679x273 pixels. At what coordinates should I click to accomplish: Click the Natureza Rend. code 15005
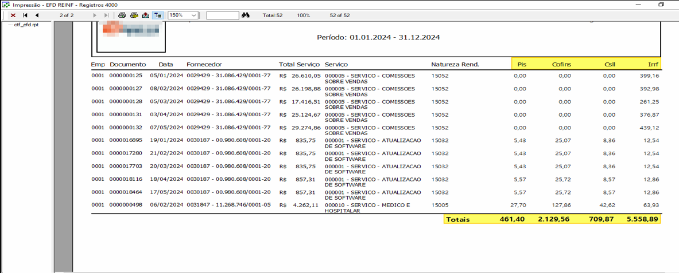click(440, 205)
